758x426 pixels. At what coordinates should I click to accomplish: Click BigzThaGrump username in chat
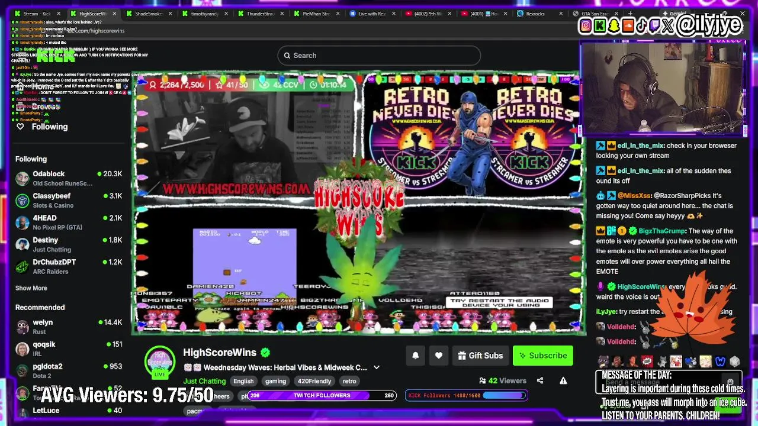661,231
